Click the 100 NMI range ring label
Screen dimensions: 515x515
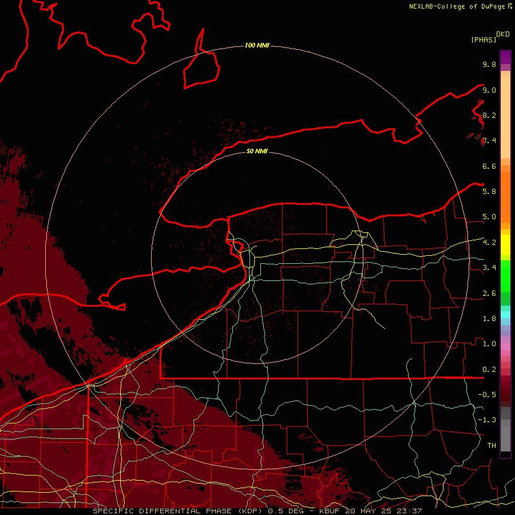point(257,45)
